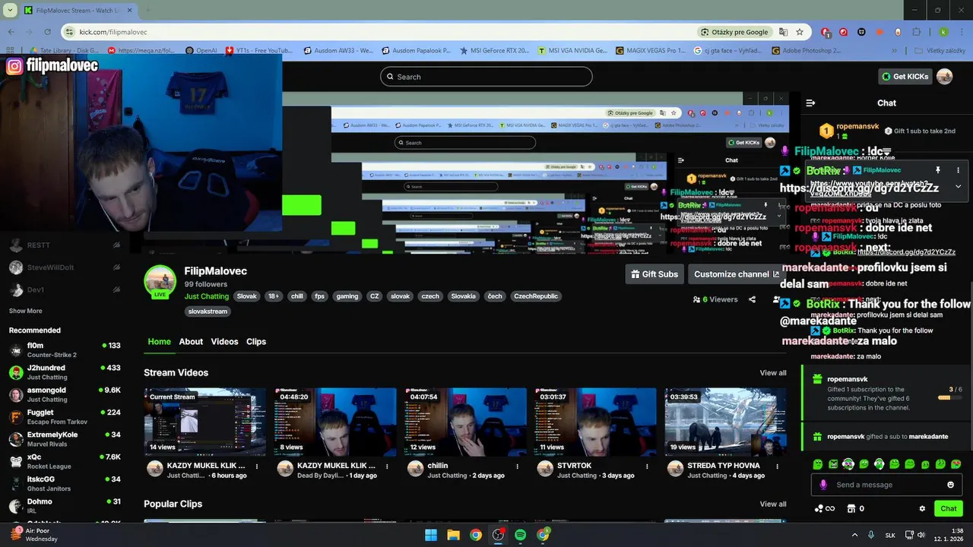Expand the pinned message chevron
Image resolution: width=973 pixels, height=547 pixels.
(958, 186)
